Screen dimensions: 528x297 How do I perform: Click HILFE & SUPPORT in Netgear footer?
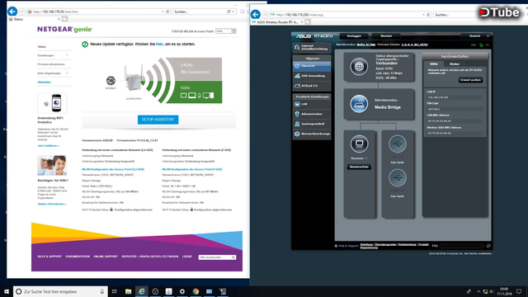(x=49, y=257)
